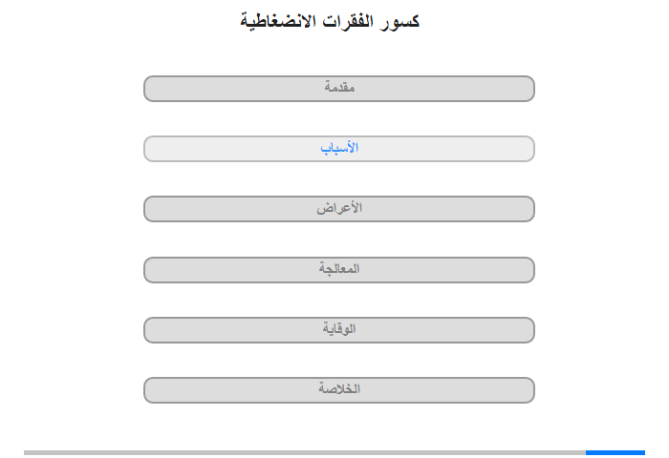The height and width of the screenshot is (458, 669).
Task: Click the gray progress bar track
Action: 305,452
